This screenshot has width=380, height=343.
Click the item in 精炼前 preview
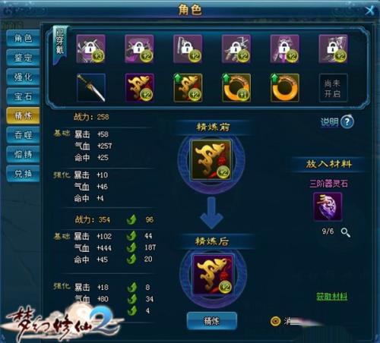tap(211, 160)
